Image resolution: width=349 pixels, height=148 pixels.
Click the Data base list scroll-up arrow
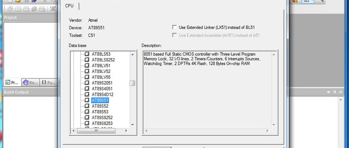pos(133,54)
